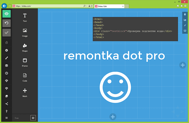Click the browser home icon
The image size is (189, 123).
pos(178,6)
